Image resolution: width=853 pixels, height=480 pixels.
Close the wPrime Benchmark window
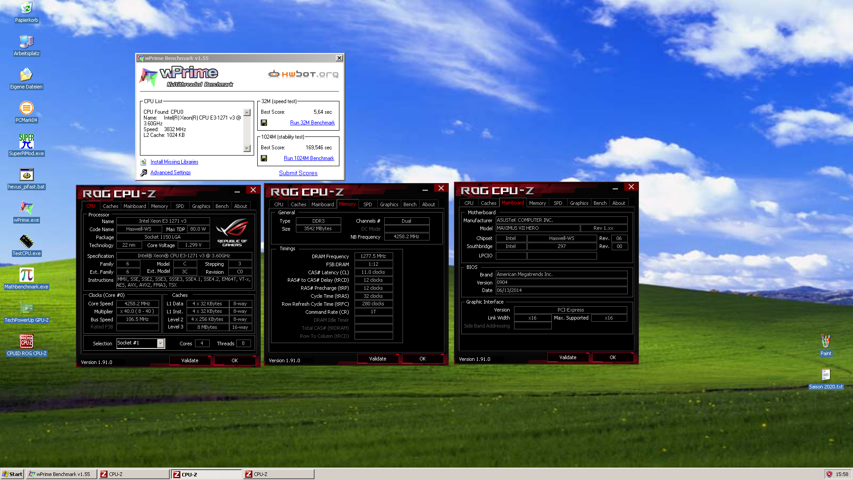tap(339, 58)
